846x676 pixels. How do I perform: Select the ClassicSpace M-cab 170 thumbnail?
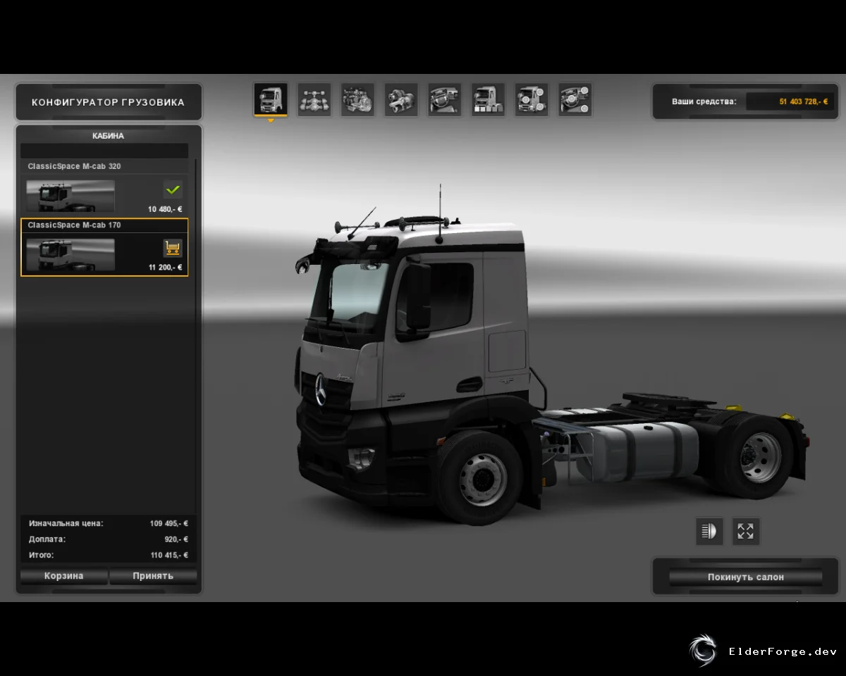(70, 254)
